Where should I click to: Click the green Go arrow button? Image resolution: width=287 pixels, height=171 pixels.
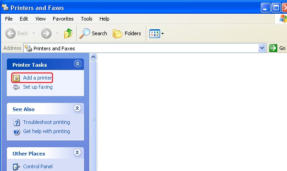(x=273, y=48)
